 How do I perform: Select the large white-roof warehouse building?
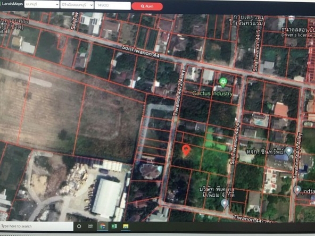(106, 198)
